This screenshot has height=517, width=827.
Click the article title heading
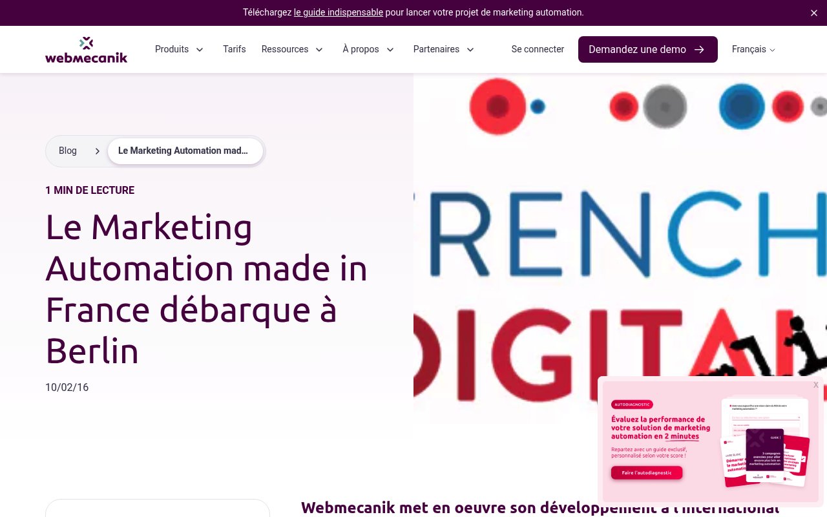point(207,290)
